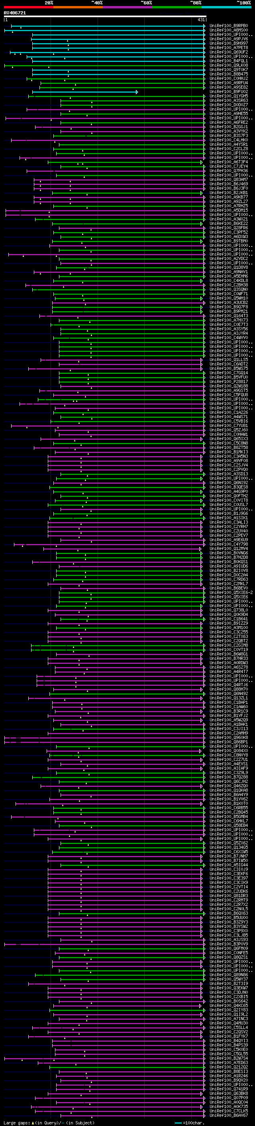Open hit UniRef100_B9RPB0
Viewport: 255px width, 1126px height.
point(229,26)
